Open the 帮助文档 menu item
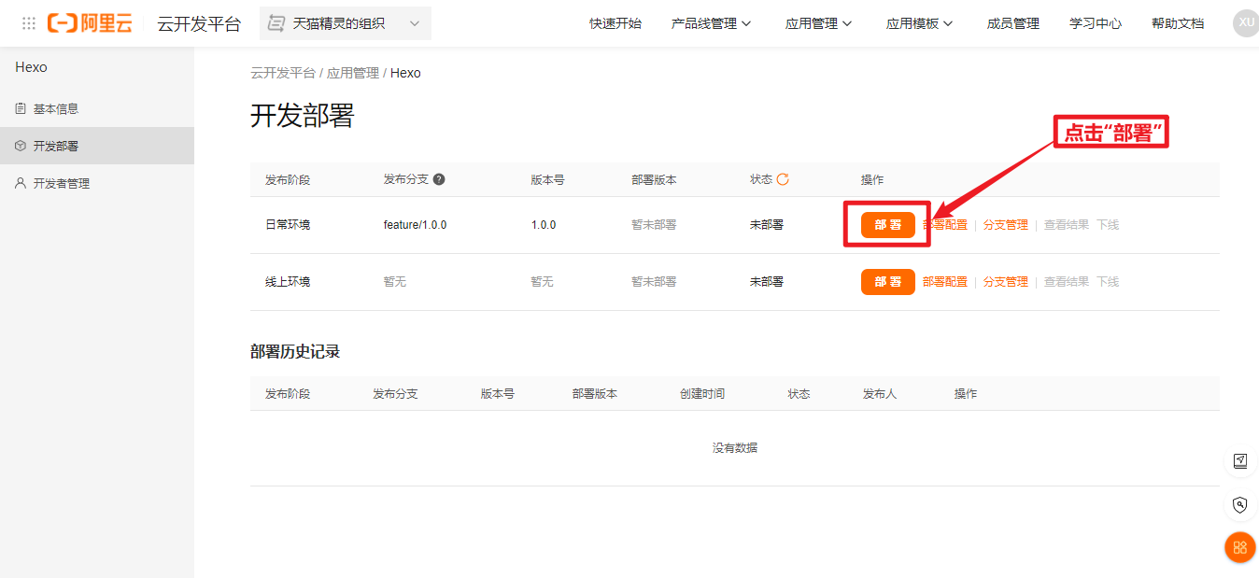 point(1178,23)
